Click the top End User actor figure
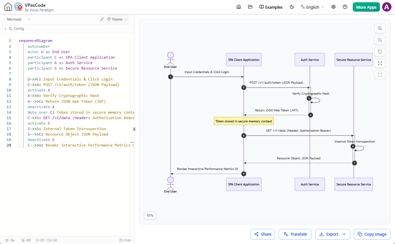 coord(171,60)
